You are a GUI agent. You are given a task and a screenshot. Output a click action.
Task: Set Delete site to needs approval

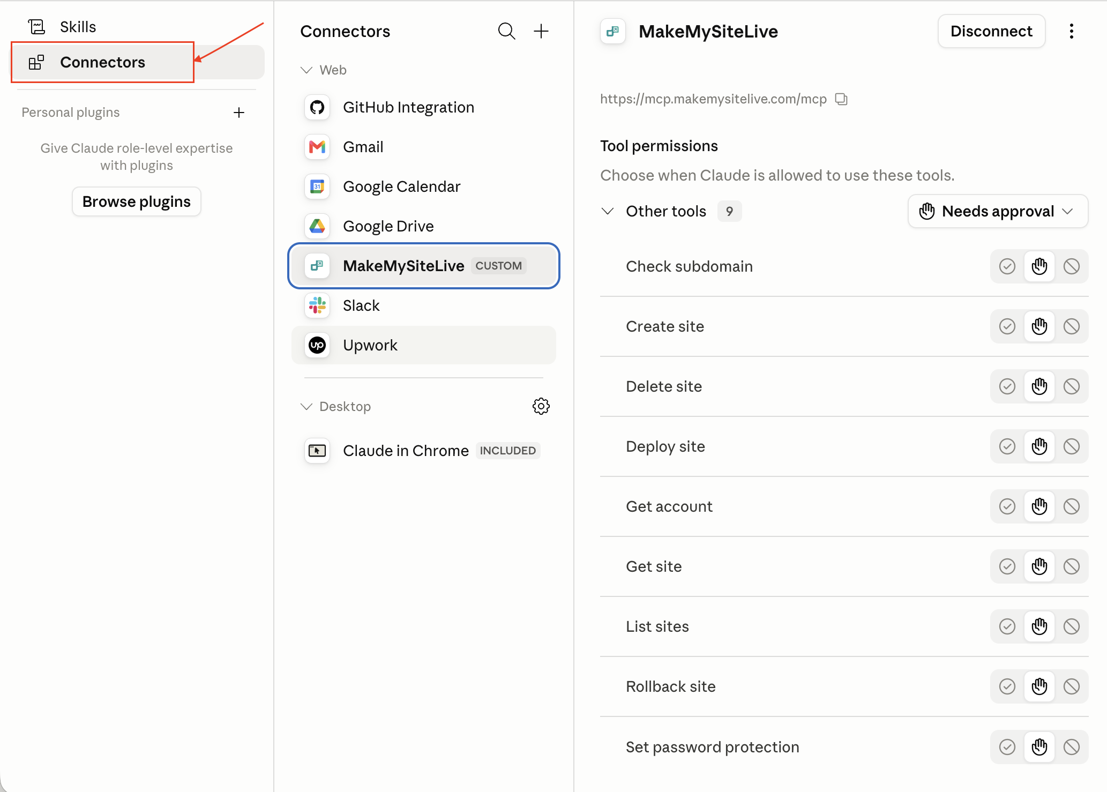[1039, 386]
